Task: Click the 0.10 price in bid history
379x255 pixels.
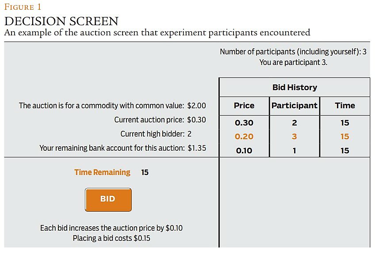Action: pyautogui.click(x=244, y=151)
